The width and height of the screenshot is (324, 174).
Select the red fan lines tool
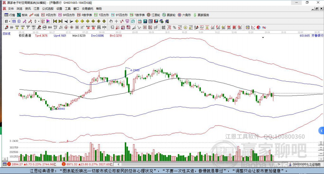tap(118, 28)
